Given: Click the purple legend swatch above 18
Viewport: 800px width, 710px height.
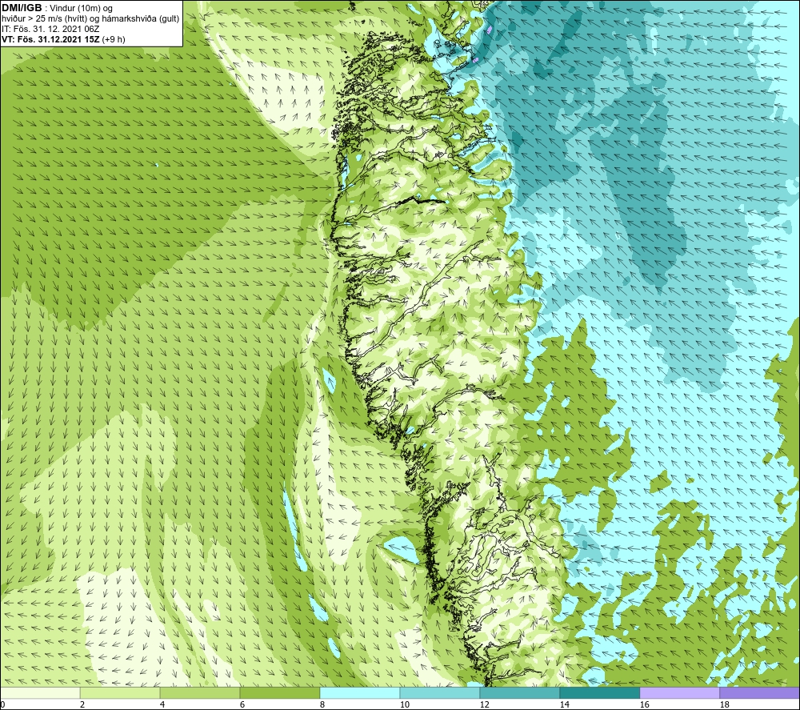Looking at the screenshot, I should 759,692.
